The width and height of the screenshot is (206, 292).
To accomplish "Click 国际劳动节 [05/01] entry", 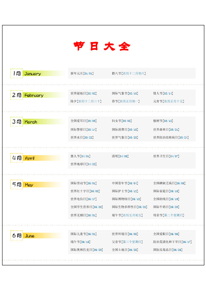I will click(83, 183).
